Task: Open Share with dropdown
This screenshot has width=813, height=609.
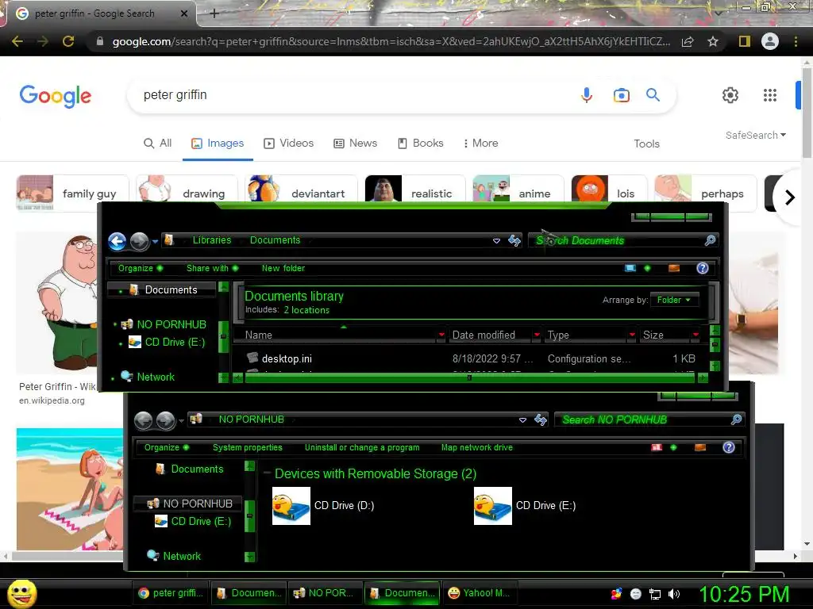Action: (212, 268)
